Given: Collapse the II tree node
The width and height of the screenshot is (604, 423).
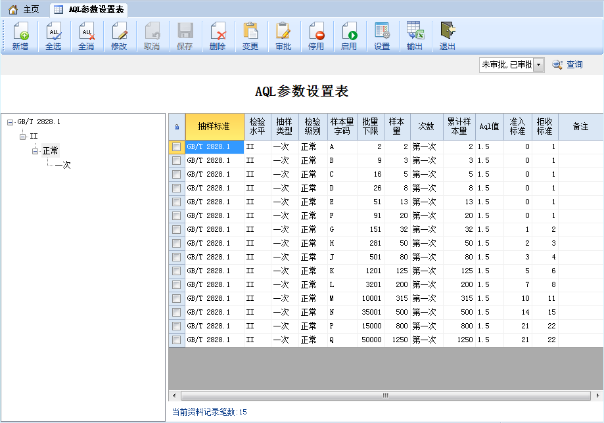Looking at the screenshot, I should click(23, 137).
